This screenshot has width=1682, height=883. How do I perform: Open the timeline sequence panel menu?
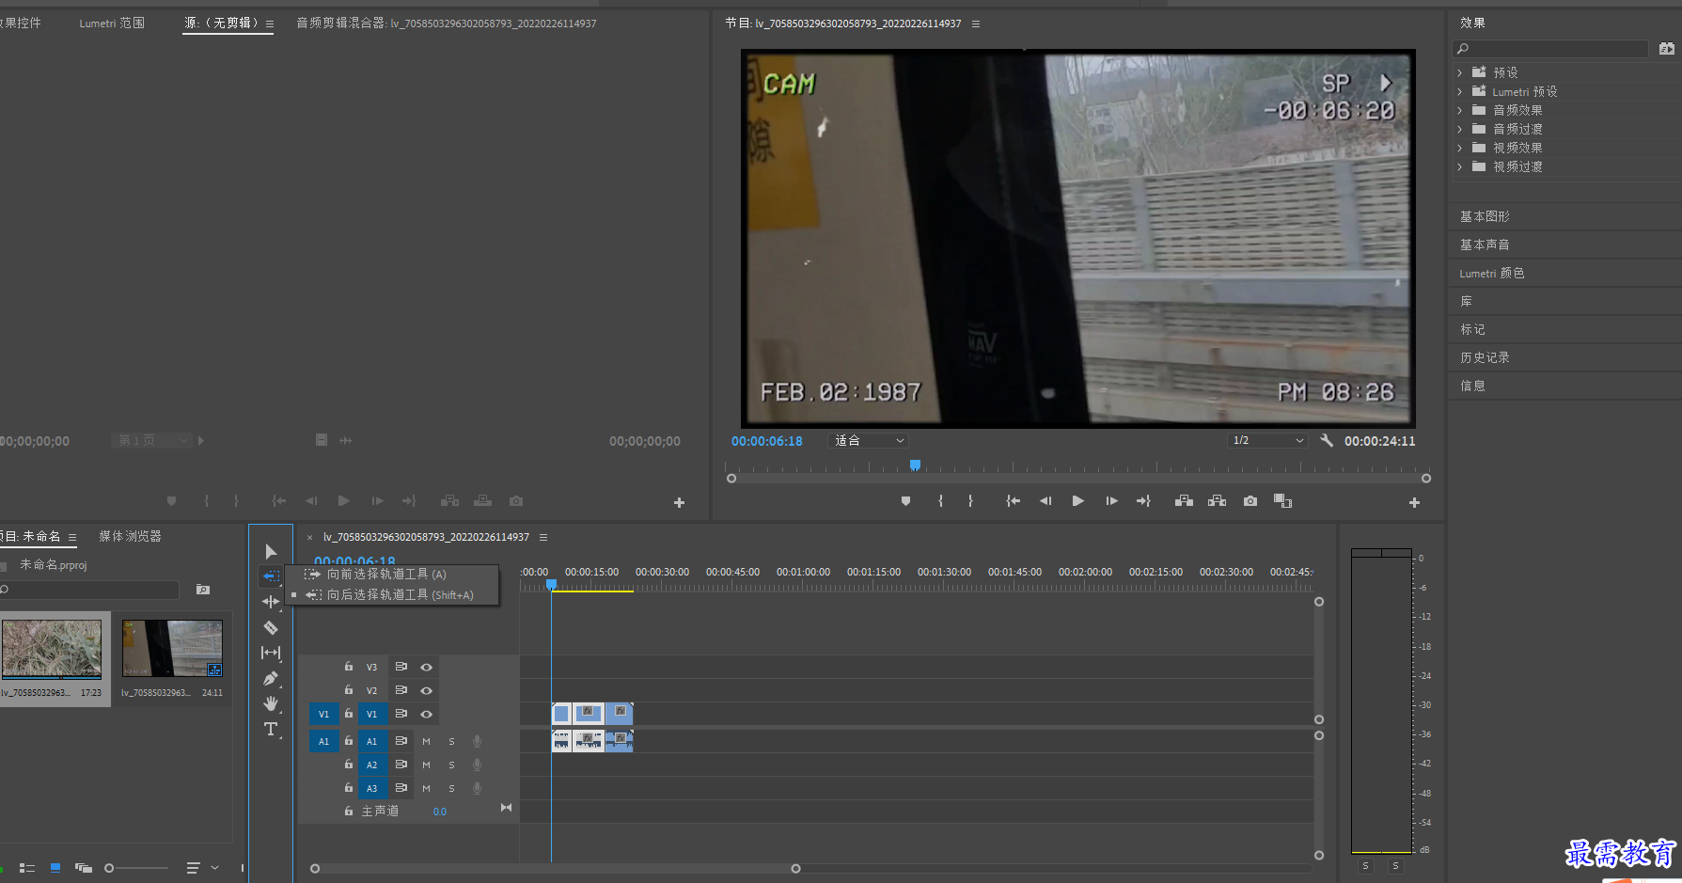[542, 537]
